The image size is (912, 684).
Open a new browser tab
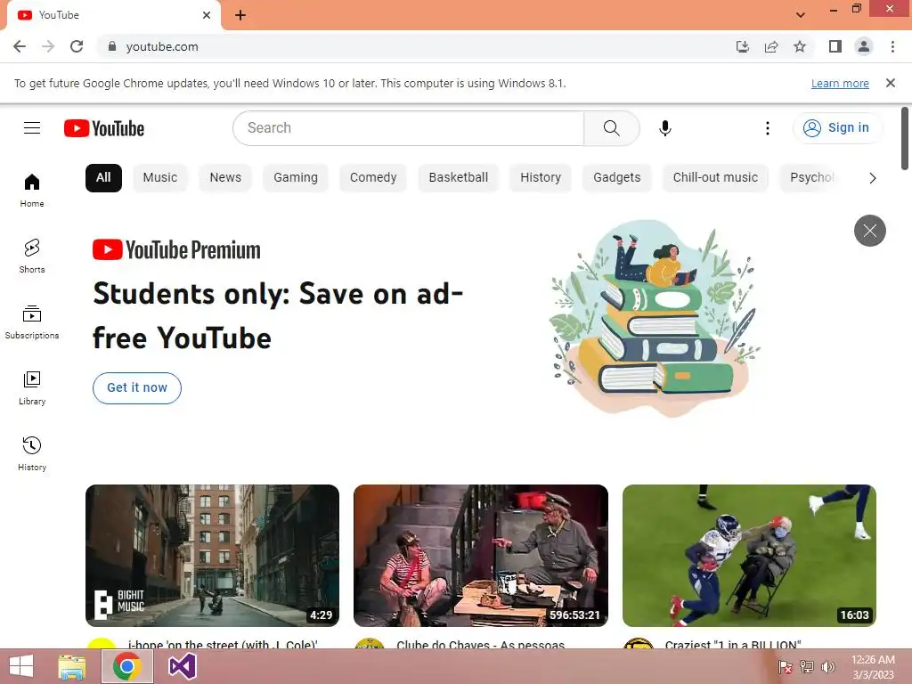240,15
